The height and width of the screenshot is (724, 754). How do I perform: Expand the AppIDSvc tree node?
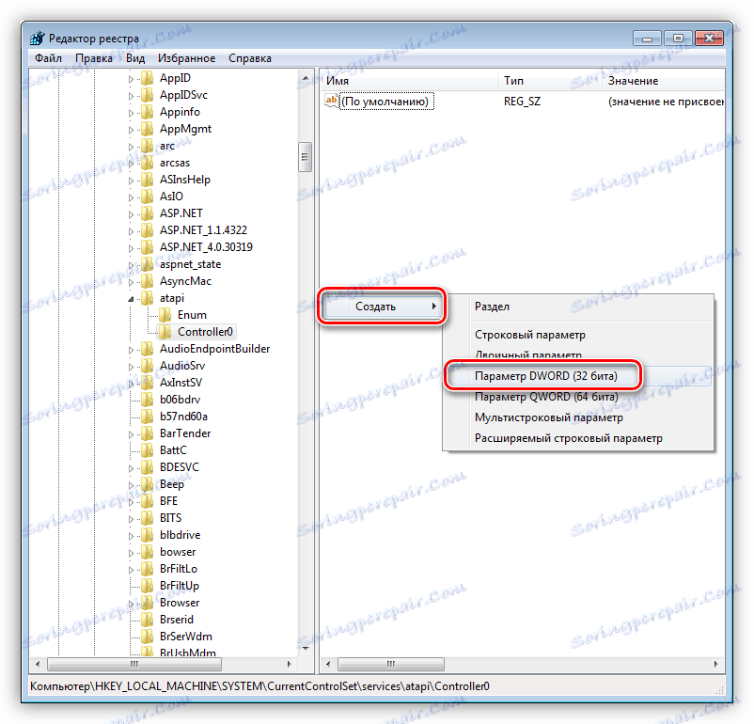(131, 96)
